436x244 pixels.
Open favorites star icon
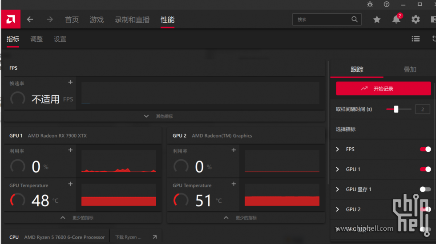(x=377, y=20)
